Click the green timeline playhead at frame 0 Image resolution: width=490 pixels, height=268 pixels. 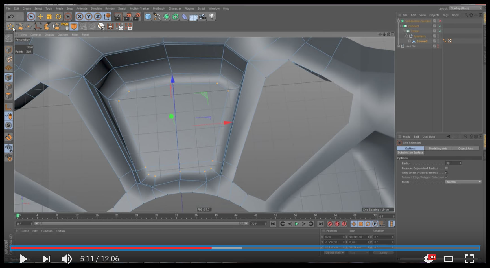[18, 216]
